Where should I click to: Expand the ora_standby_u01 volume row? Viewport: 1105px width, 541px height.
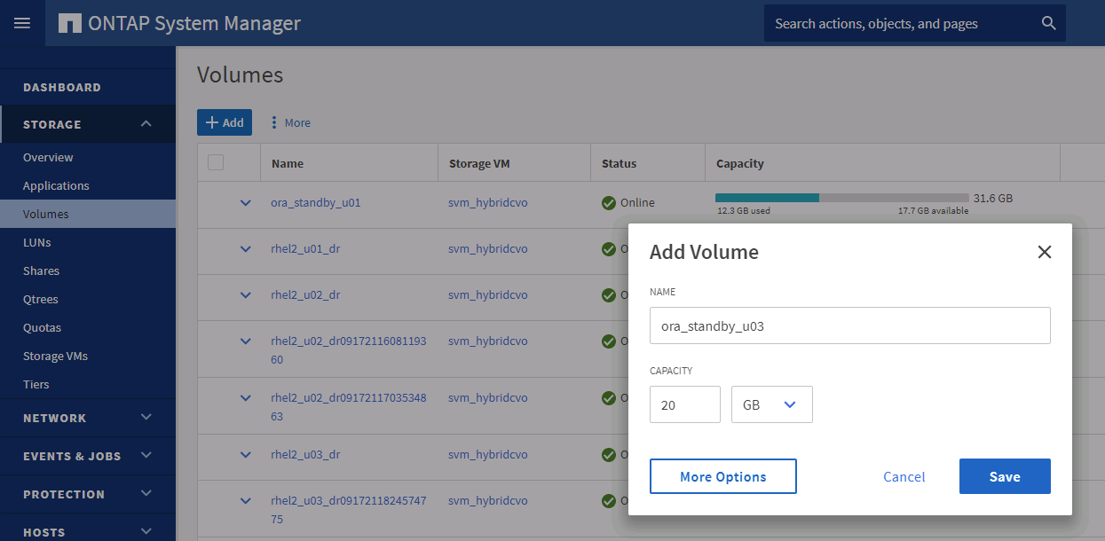click(x=246, y=203)
